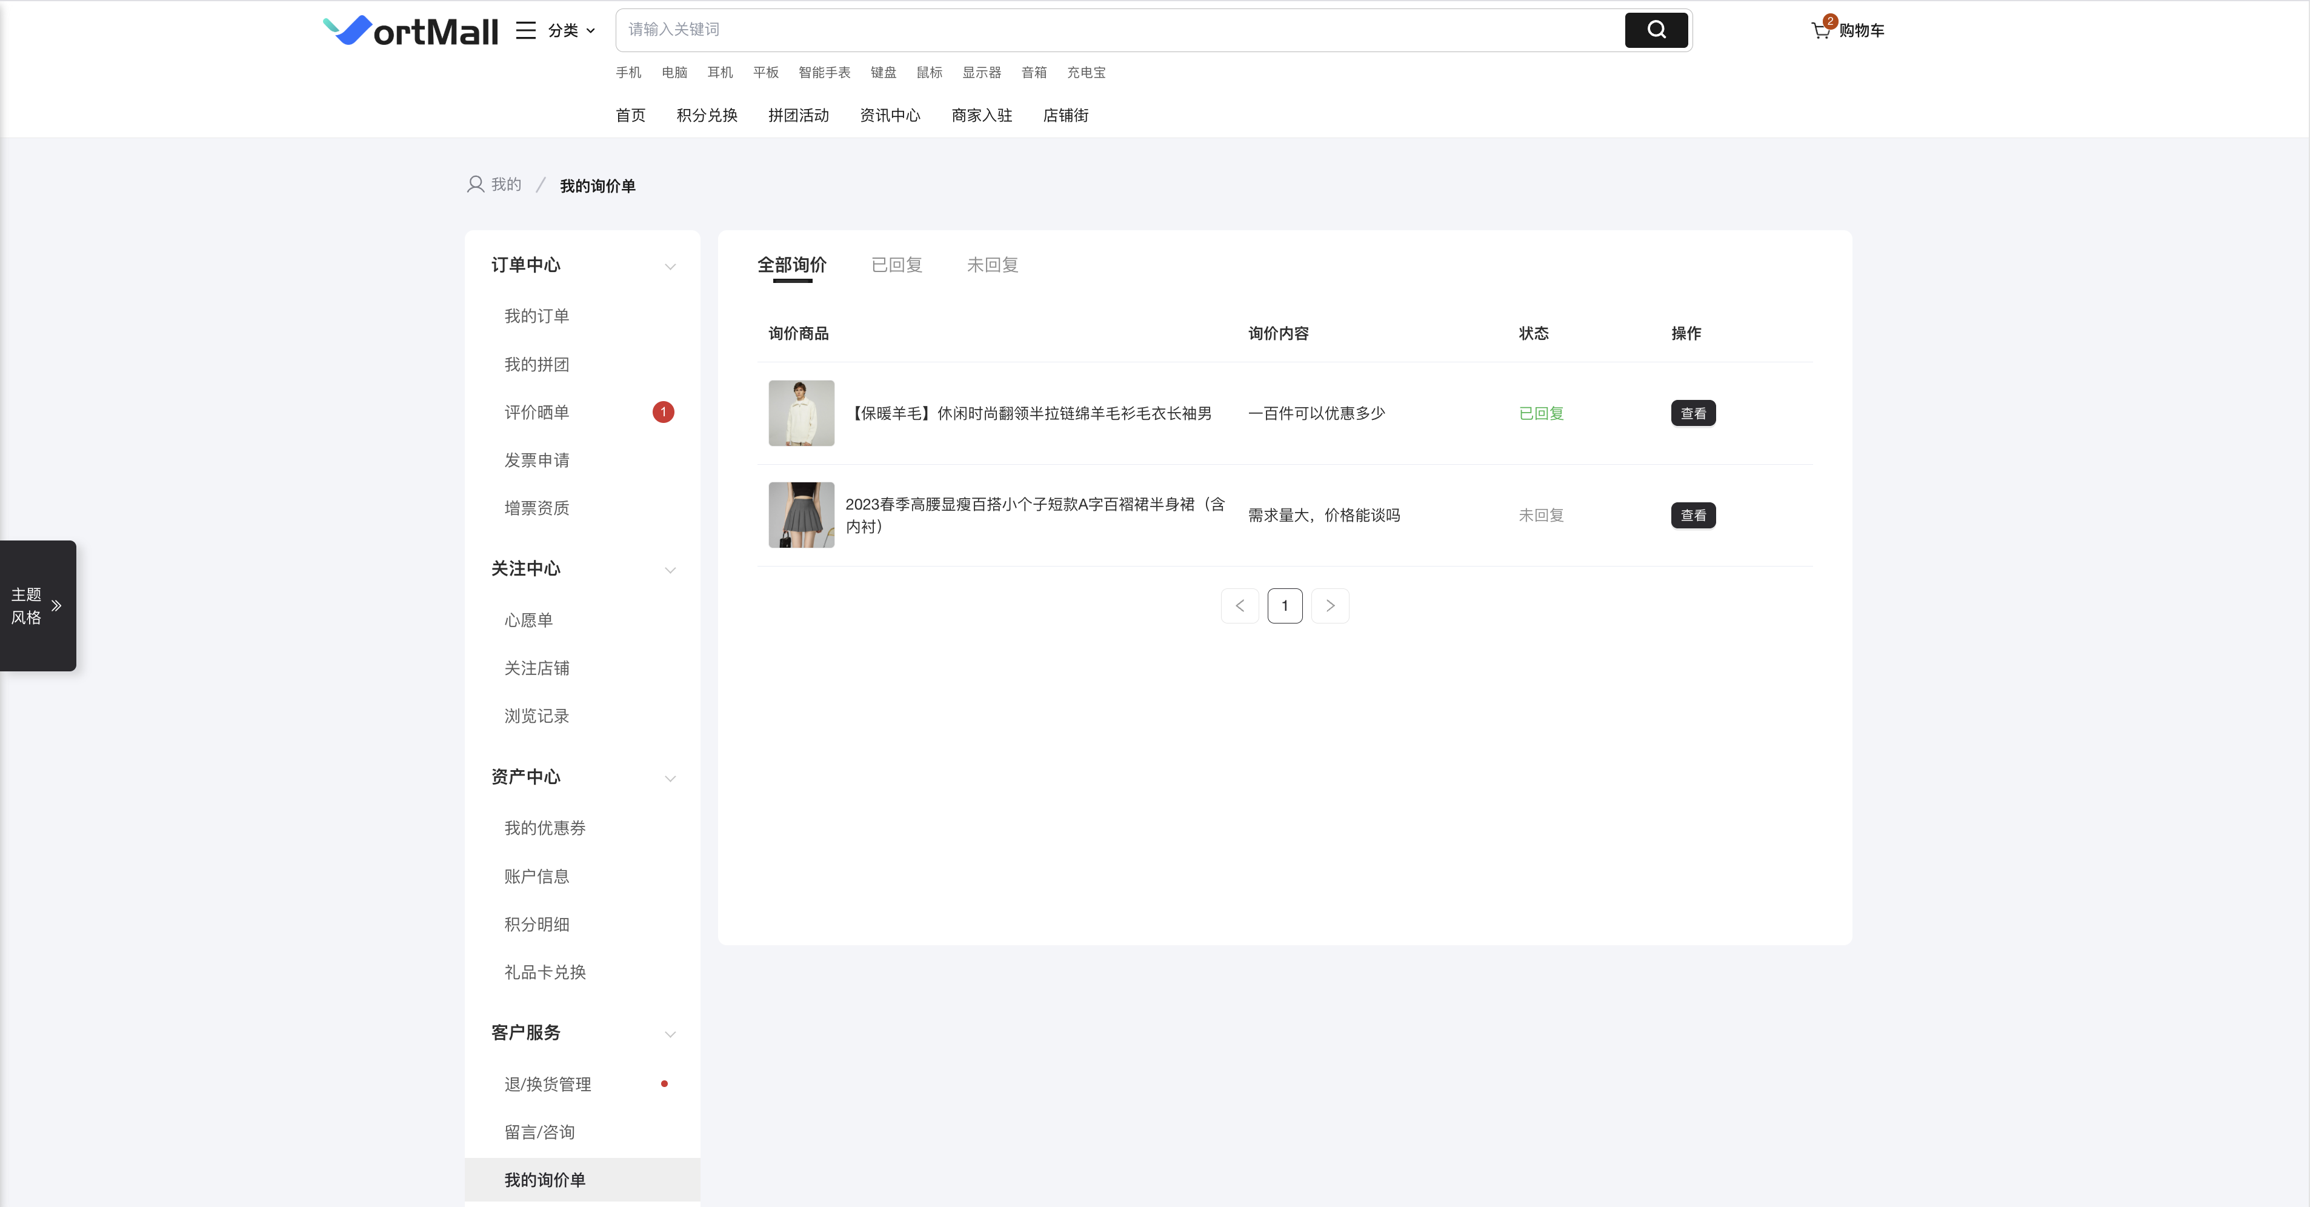Open 积分兑换 in the navigation bar
Viewport: 2310px width, 1207px height.
click(x=707, y=115)
